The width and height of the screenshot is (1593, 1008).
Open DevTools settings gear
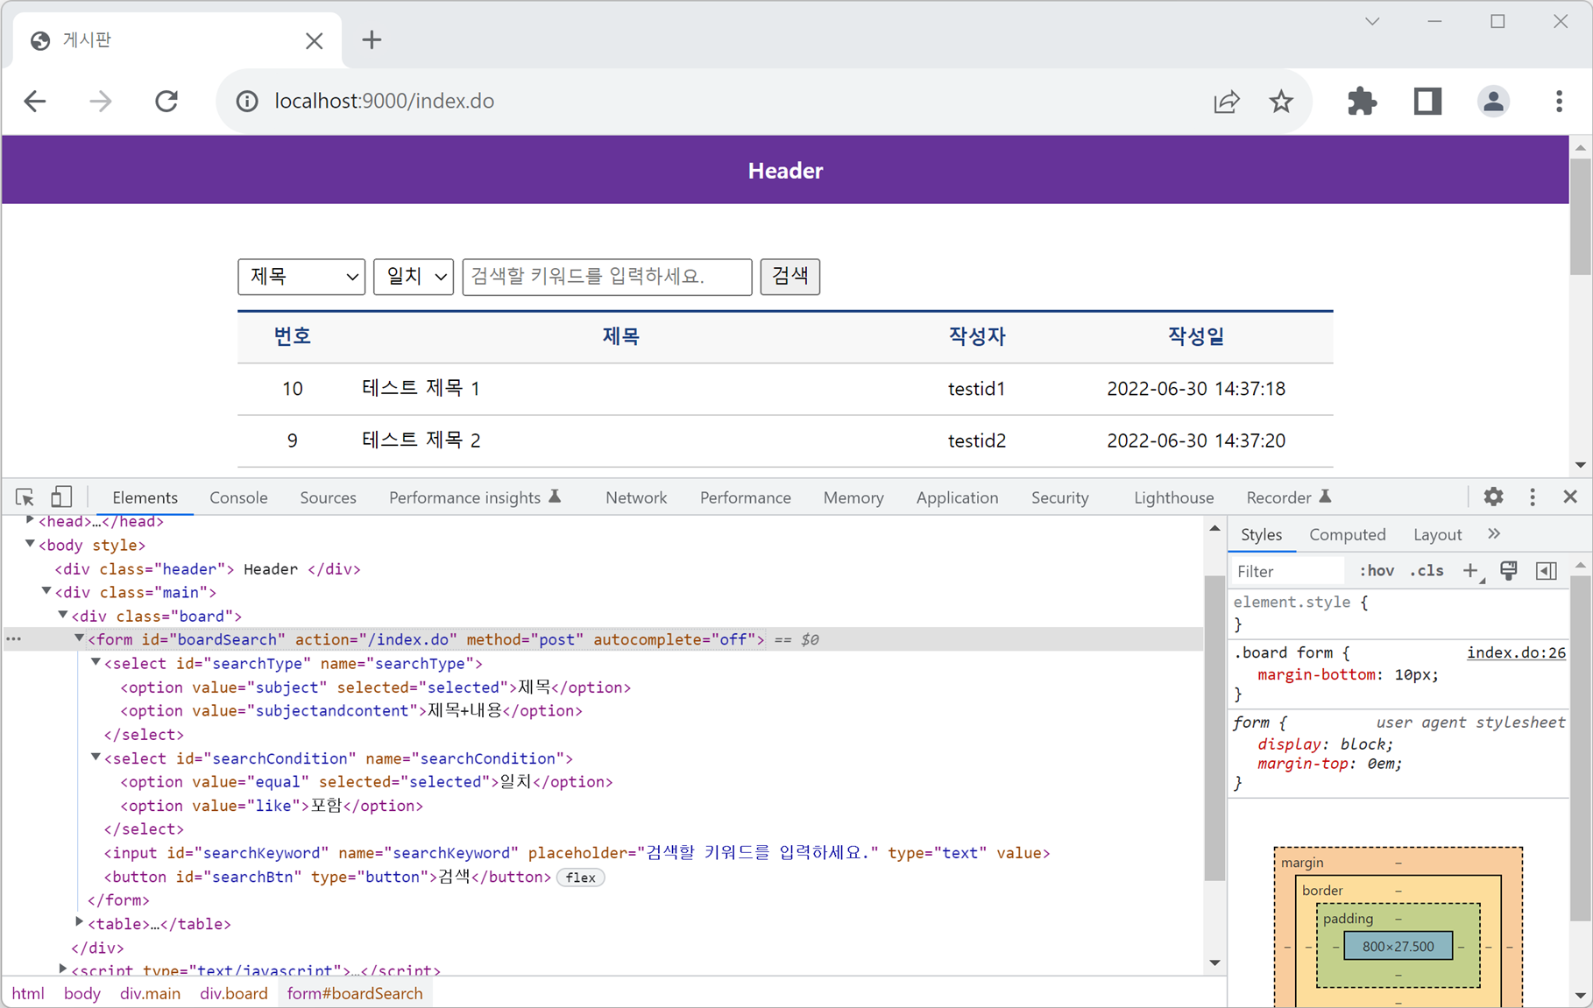[1493, 497]
